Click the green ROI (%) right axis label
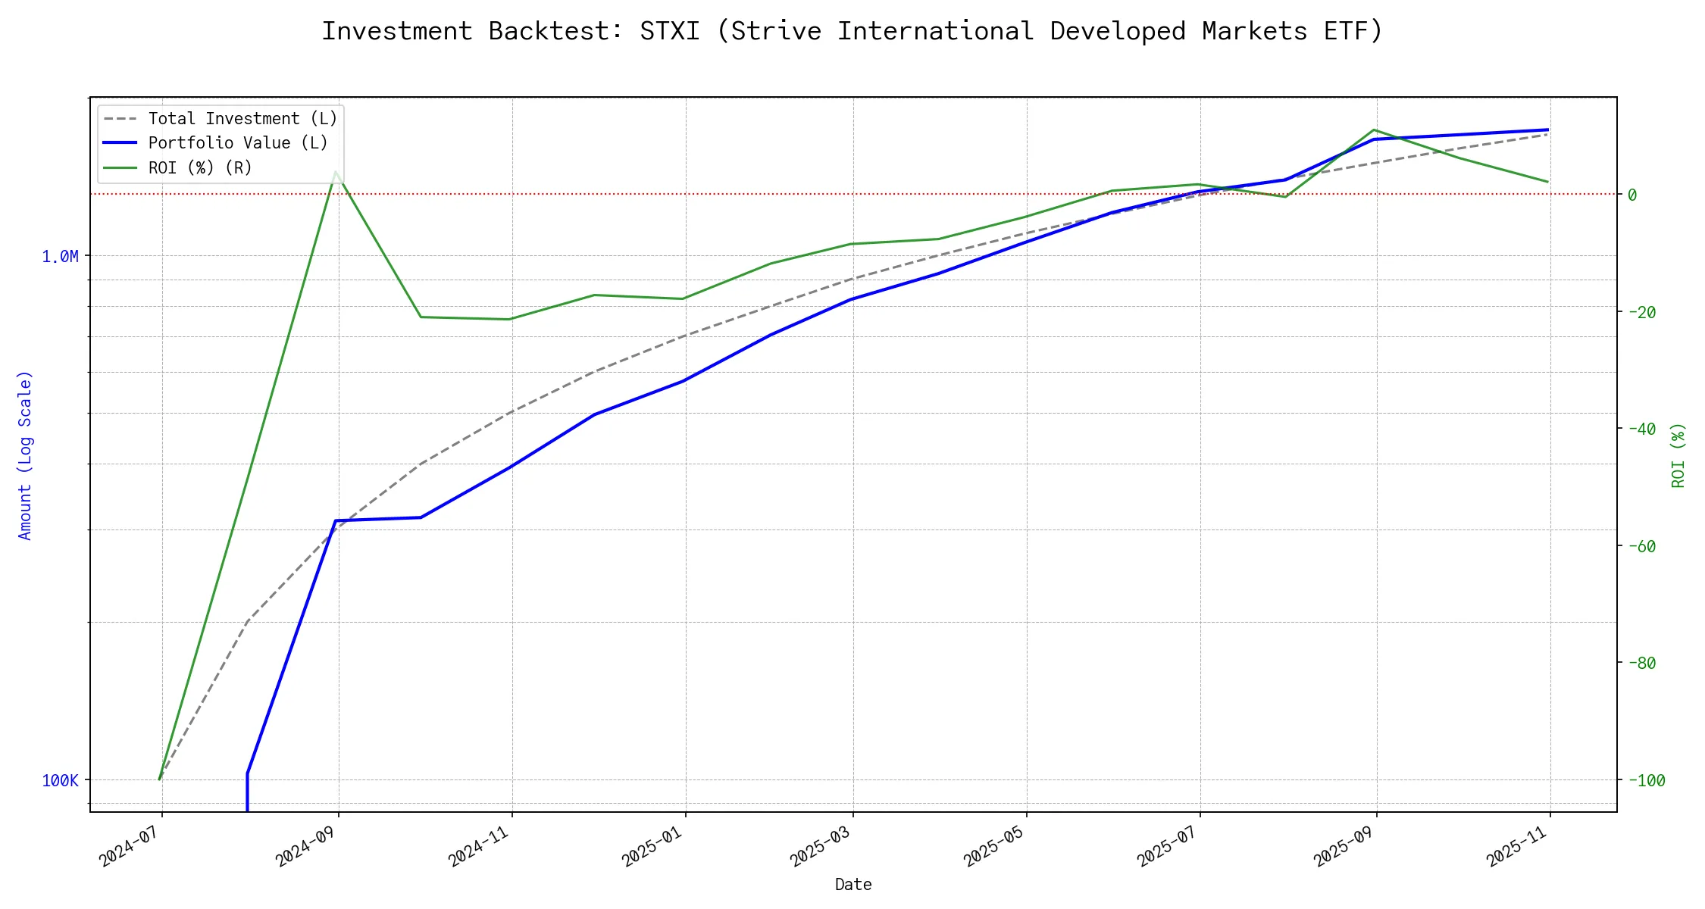 [1678, 455]
